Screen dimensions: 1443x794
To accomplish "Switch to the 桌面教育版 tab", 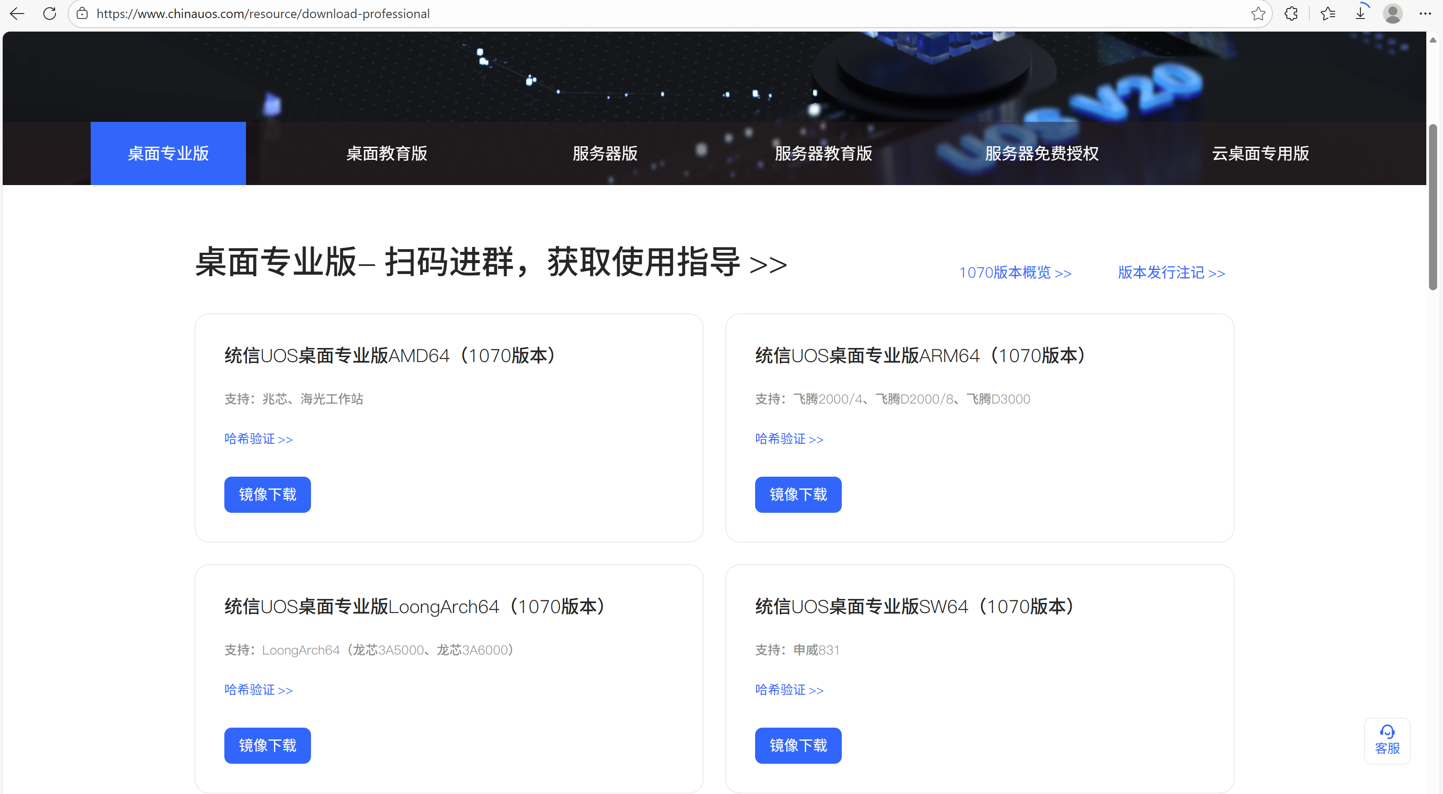I will click(x=386, y=153).
